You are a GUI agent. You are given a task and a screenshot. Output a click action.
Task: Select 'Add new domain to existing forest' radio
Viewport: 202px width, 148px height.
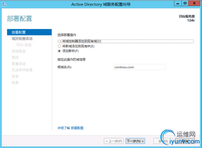[59, 46]
